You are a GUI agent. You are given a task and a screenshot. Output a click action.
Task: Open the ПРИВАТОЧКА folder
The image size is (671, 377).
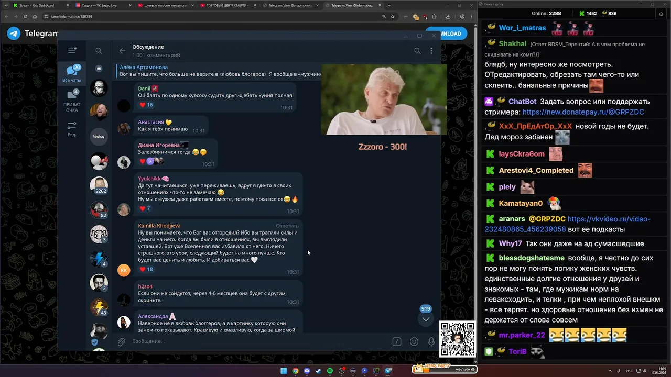point(72,101)
